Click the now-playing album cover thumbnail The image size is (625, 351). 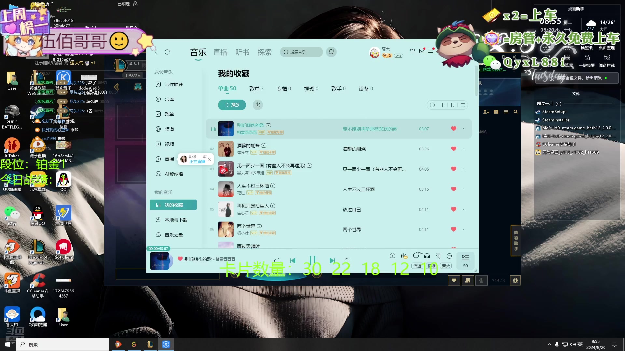pyautogui.click(x=160, y=261)
